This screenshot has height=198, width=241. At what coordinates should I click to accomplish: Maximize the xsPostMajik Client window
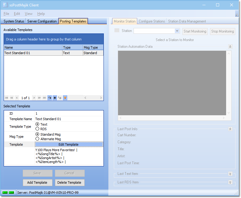pos(218,5)
